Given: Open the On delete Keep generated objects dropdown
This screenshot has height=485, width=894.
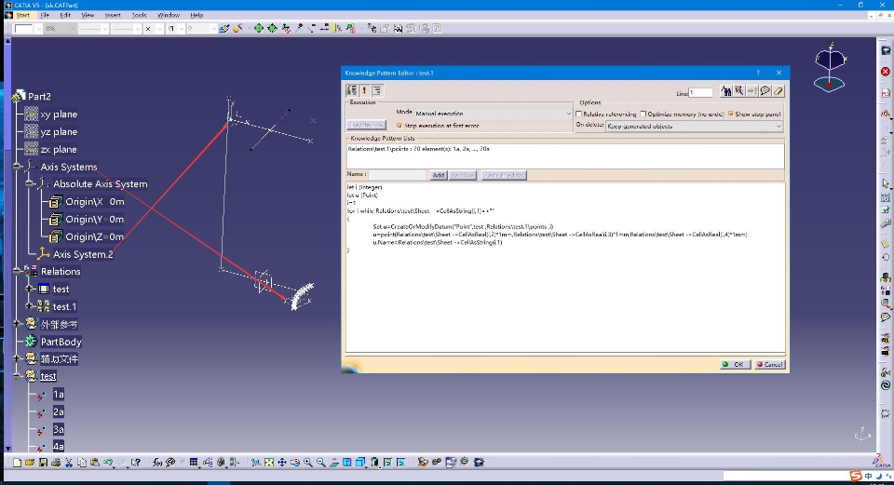Looking at the screenshot, I should coord(694,126).
